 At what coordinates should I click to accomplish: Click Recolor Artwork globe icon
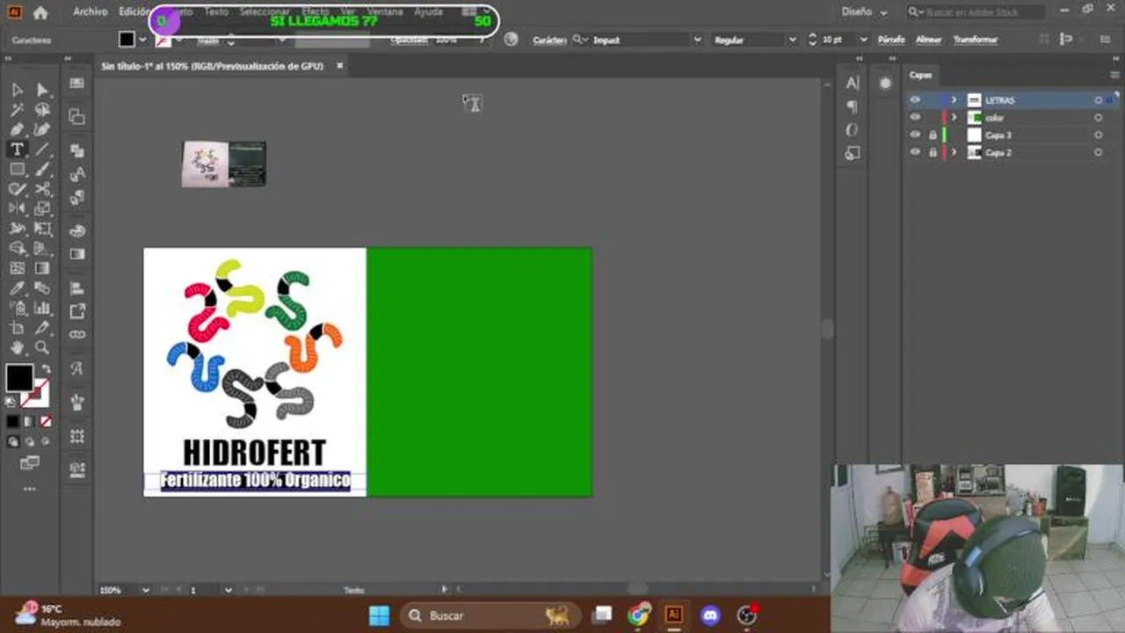tap(512, 40)
